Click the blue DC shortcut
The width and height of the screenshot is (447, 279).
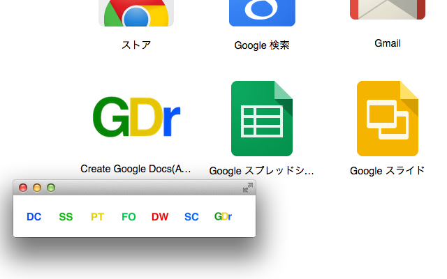click(x=34, y=217)
